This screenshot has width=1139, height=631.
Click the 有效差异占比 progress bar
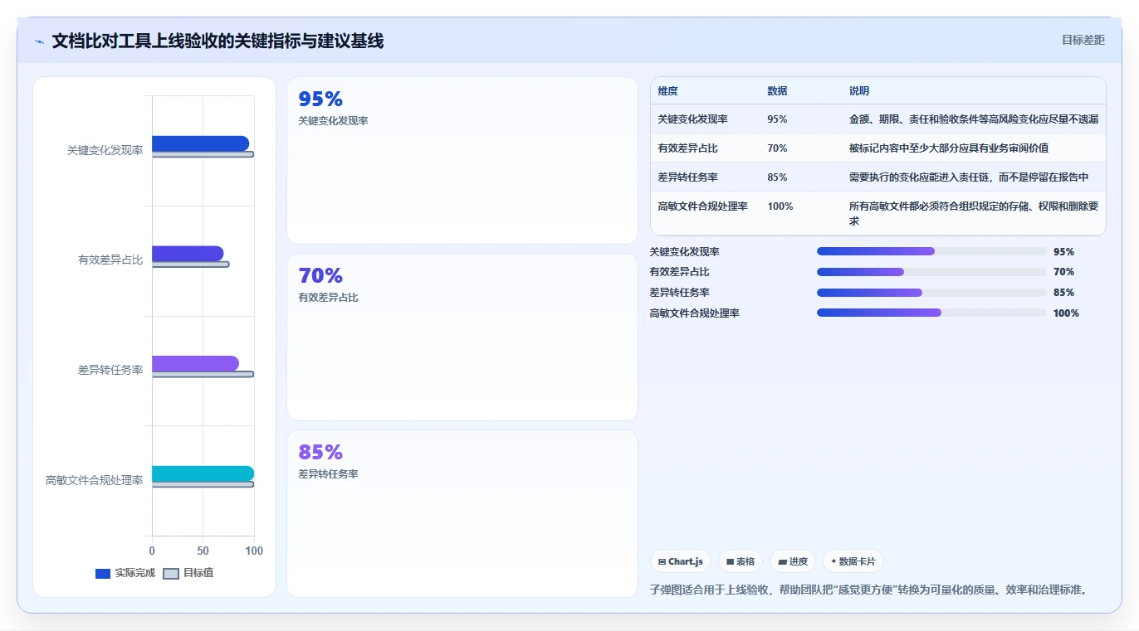coord(931,272)
